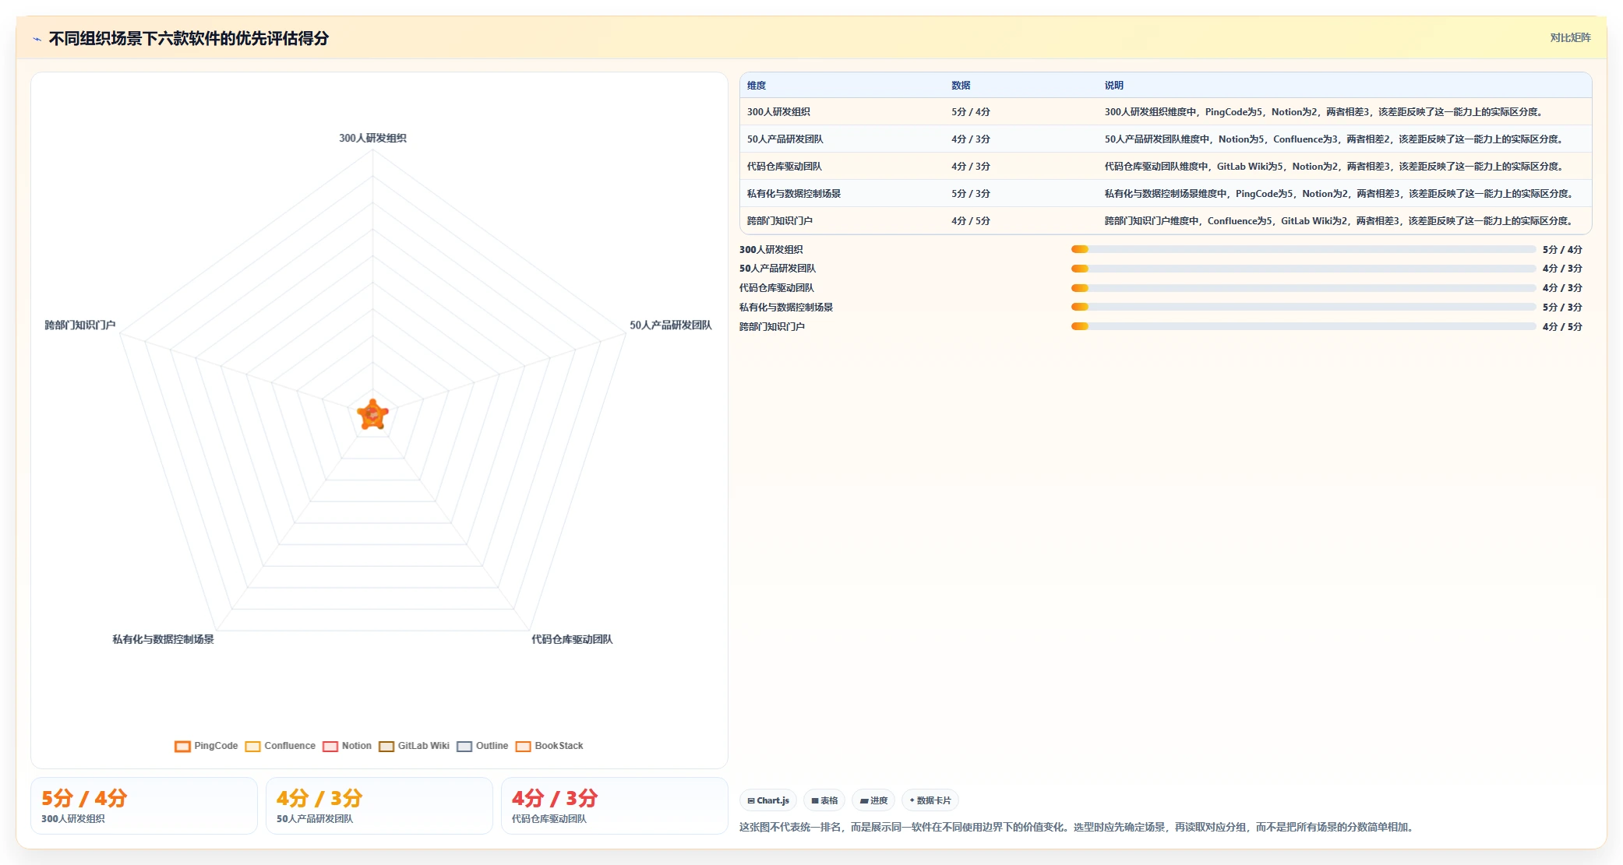Click the progress bar for 私有化与数据控制场景
Screen dimensions: 1623x865
point(1304,307)
